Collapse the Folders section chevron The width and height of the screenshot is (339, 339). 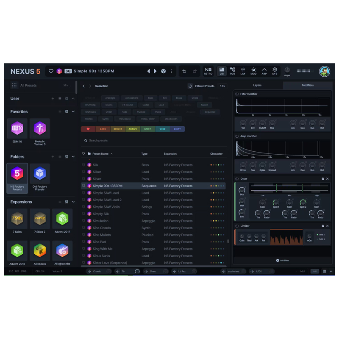(x=73, y=157)
